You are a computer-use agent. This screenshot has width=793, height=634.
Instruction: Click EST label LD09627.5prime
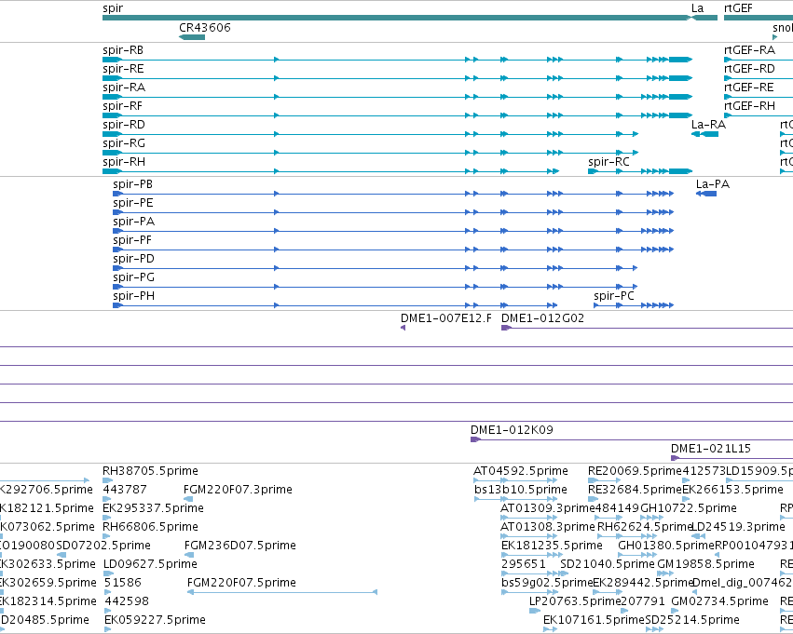(150, 564)
